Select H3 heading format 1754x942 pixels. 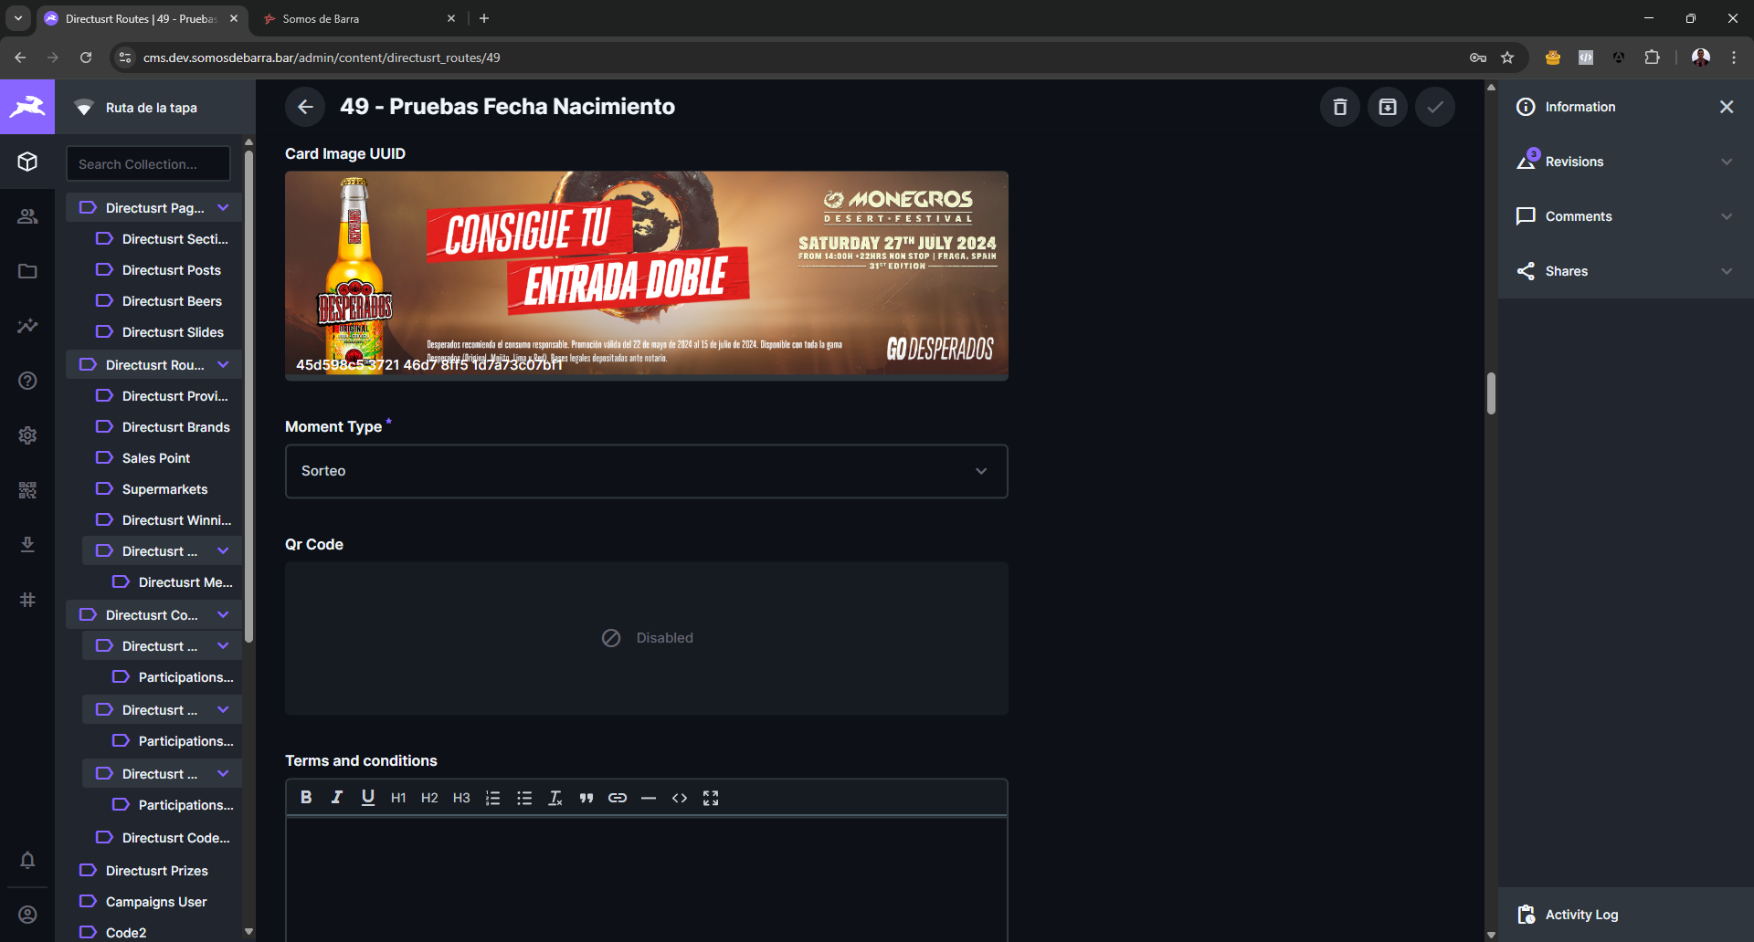click(461, 798)
